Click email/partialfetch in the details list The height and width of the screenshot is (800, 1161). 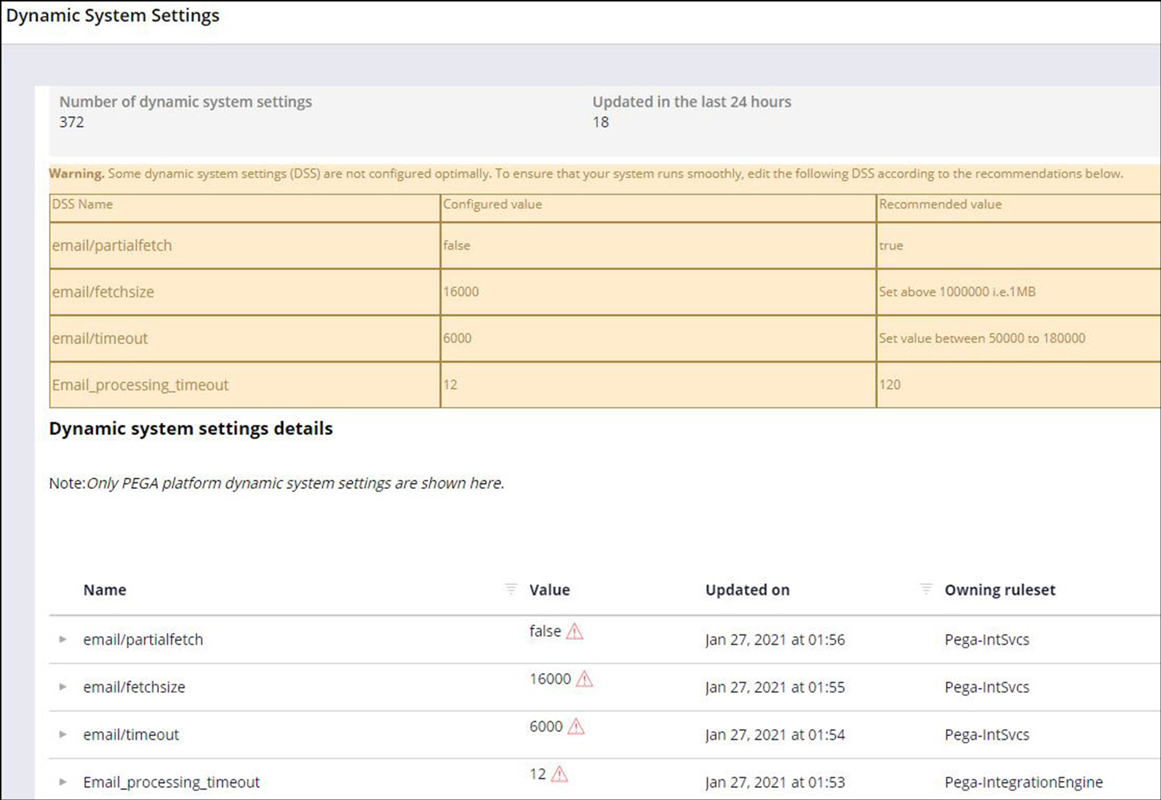(143, 639)
